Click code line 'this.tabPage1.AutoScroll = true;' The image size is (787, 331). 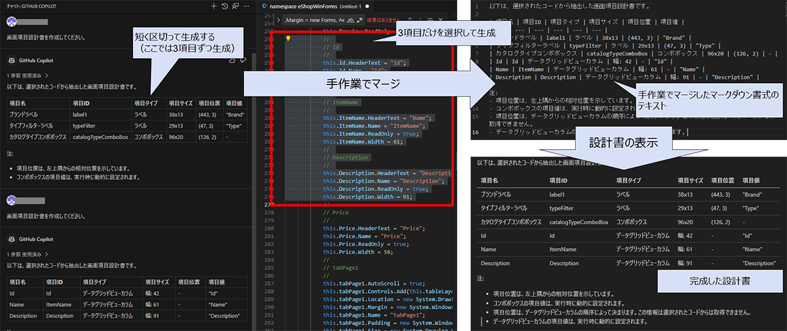click(x=374, y=282)
